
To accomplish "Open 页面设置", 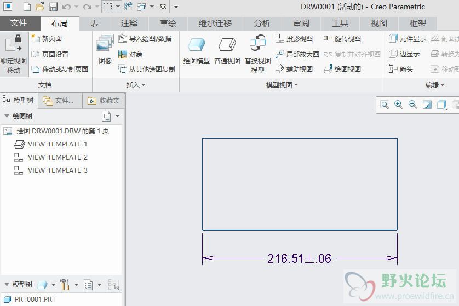I will point(50,54).
